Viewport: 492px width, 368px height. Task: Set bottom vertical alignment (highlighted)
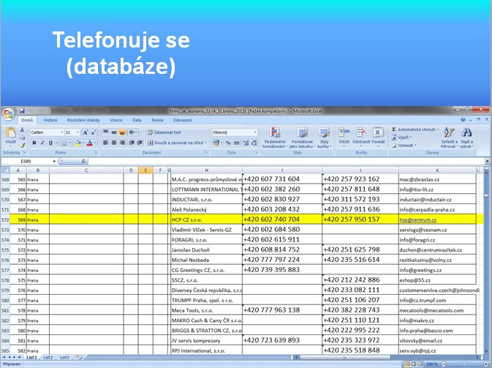(122, 132)
